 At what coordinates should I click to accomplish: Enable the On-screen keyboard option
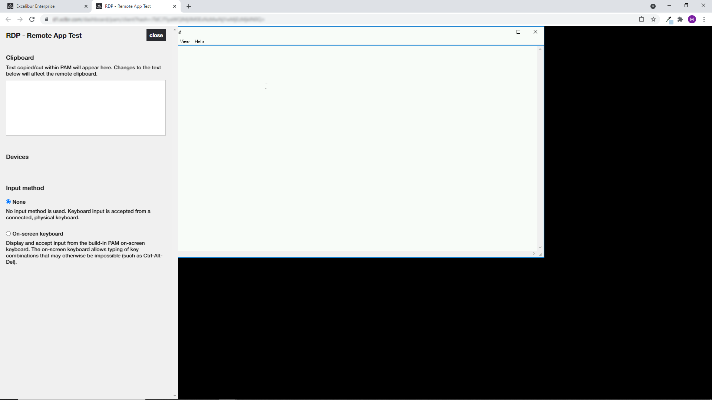point(8,234)
